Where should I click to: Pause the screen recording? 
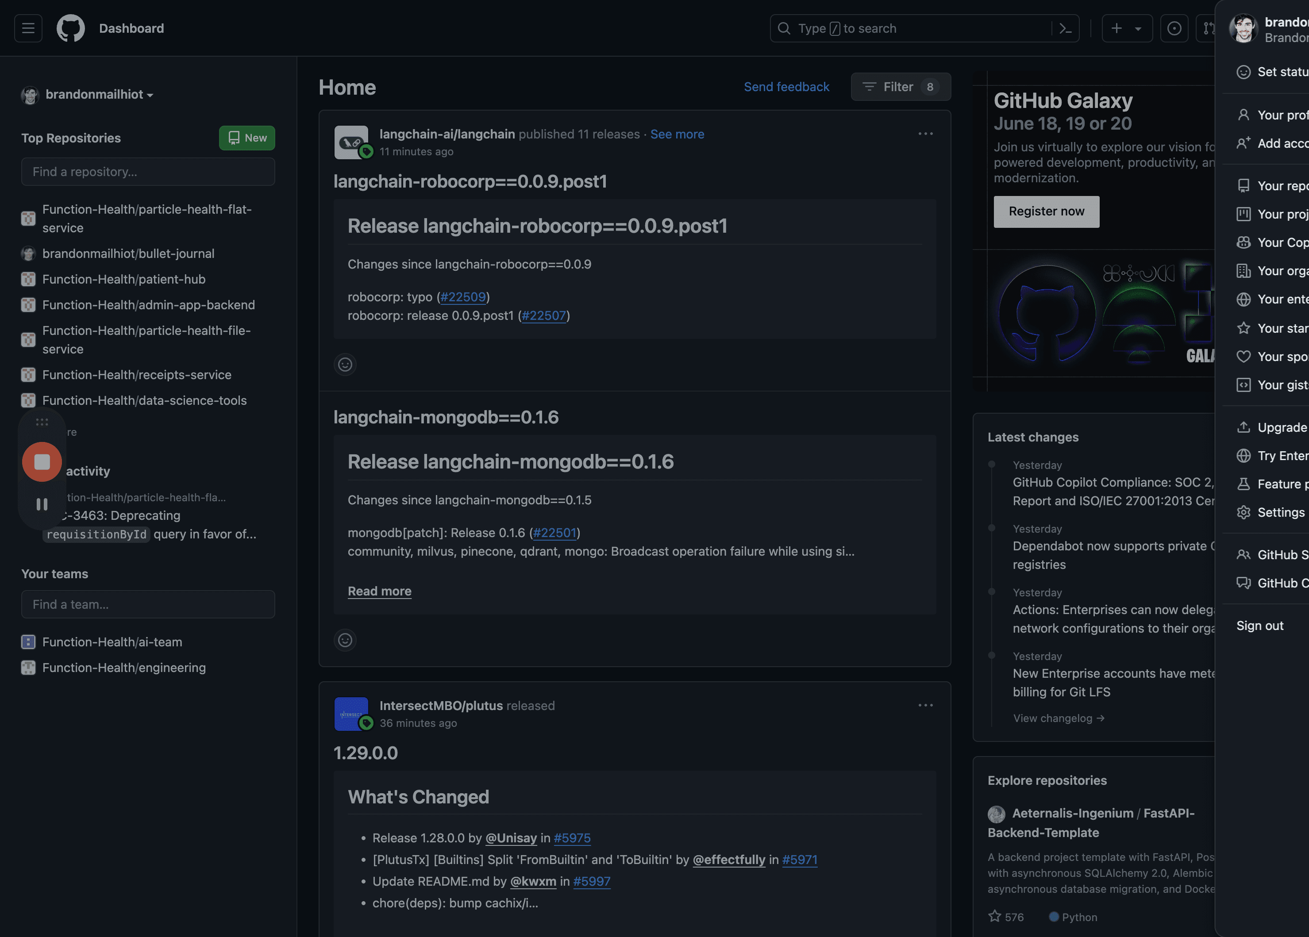click(x=42, y=504)
